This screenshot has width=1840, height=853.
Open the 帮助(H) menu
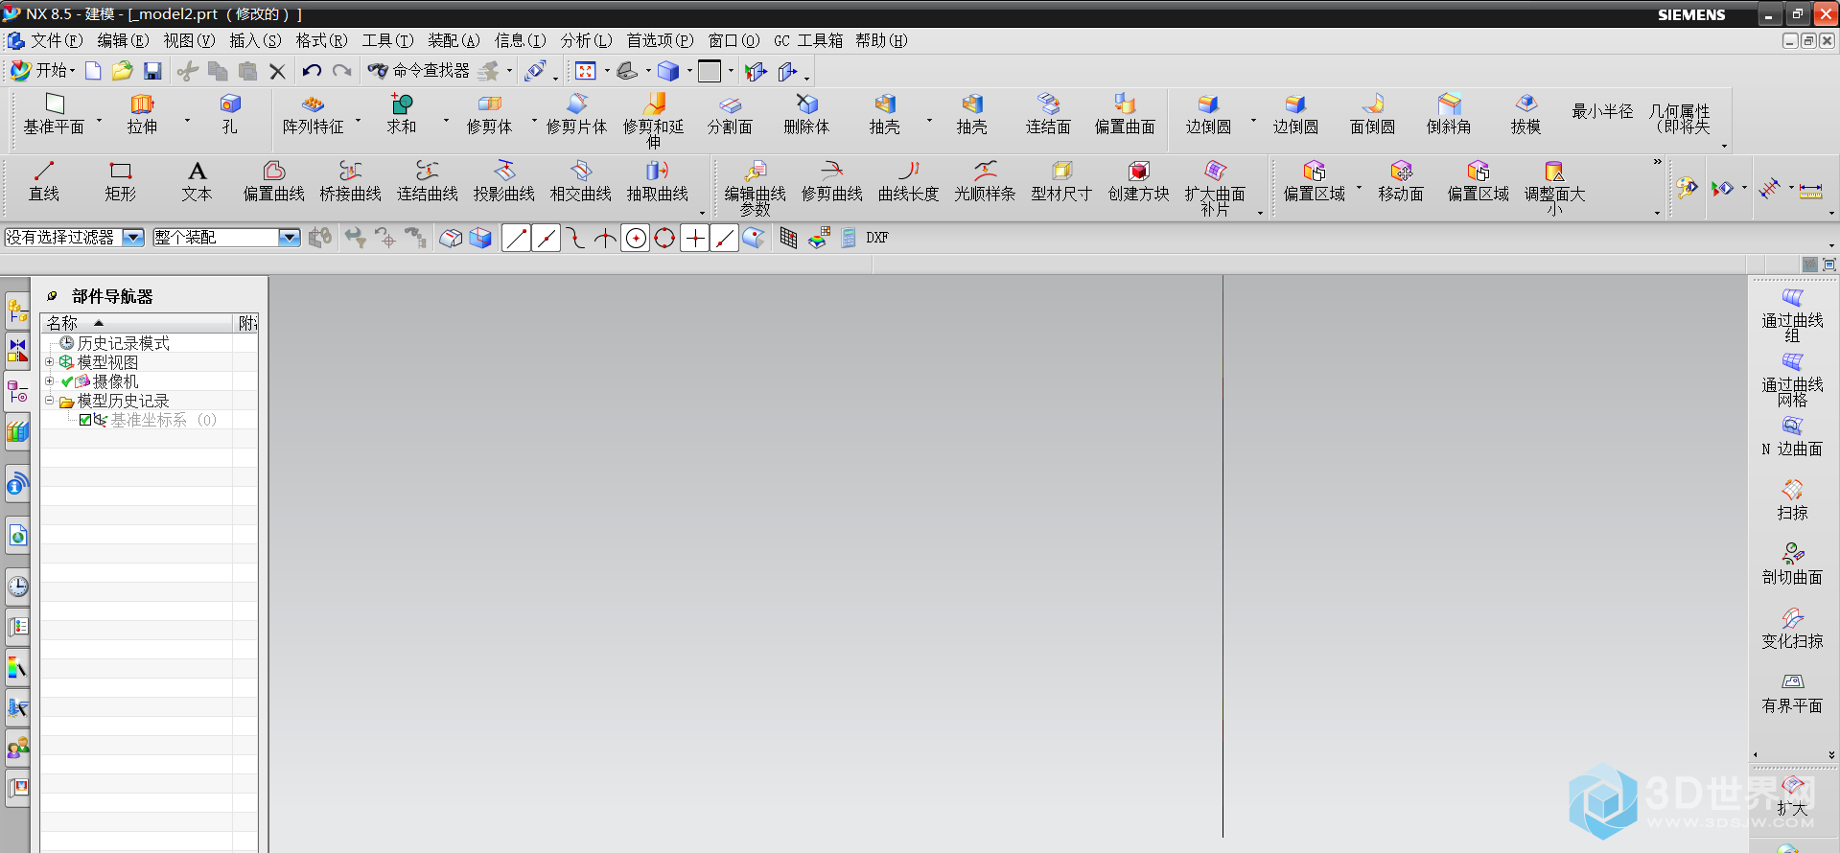click(x=882, y=40)
